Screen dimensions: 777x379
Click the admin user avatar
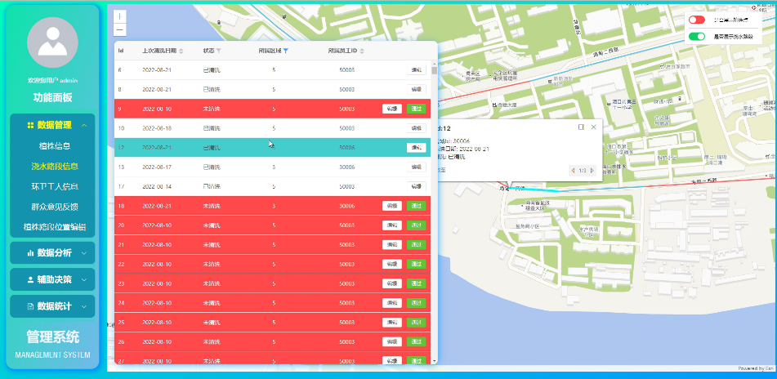(52, 42)
